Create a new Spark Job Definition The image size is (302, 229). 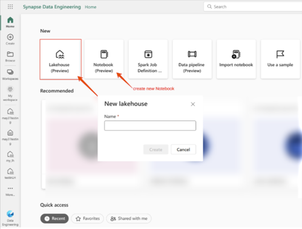coord(148,59)
